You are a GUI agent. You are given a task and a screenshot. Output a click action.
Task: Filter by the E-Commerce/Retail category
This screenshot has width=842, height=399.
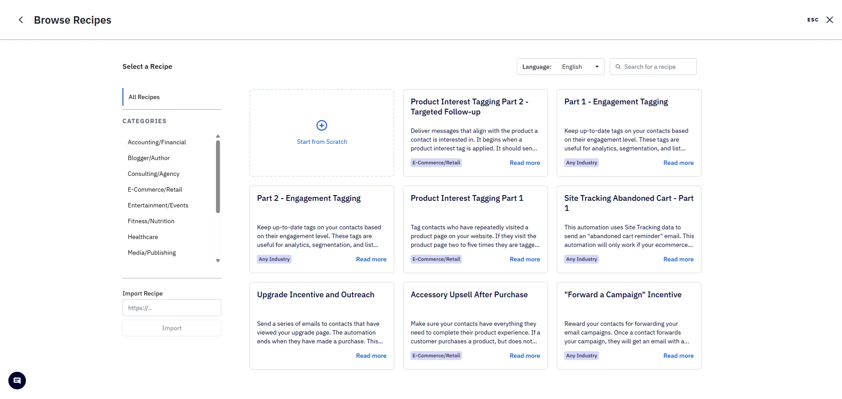pyautogui.click(x=155, y=189)
